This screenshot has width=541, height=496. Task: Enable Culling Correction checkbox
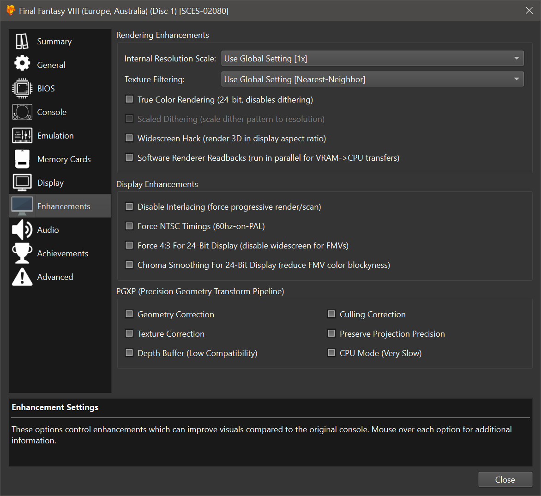click(x=331, y=314)
